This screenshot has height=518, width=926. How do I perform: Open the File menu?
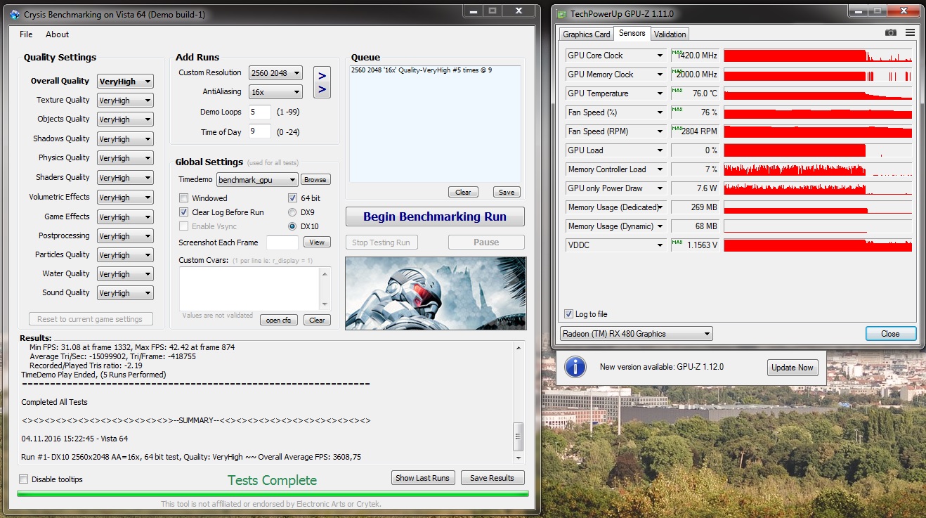[x=26, y=34]
